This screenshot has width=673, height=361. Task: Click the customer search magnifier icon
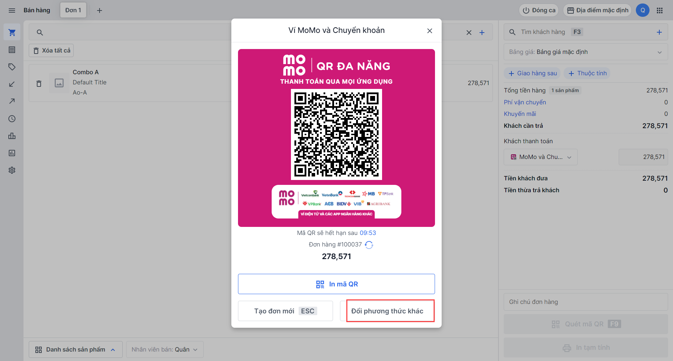[512, 32]
